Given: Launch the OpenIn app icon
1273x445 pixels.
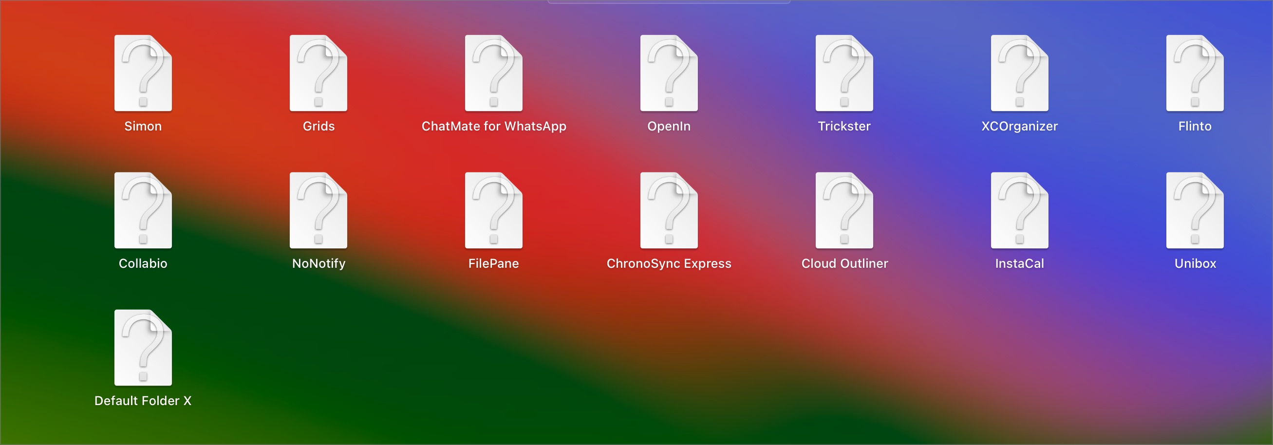Looking at the screenshot, I should click(669, 73).
